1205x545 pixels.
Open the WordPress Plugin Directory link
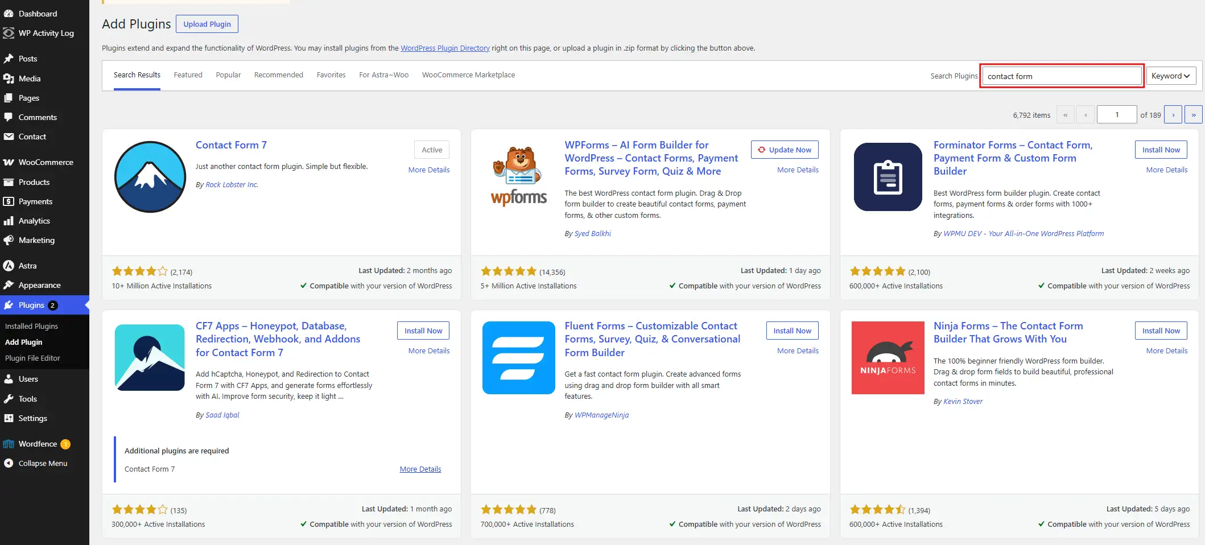click(x=445, y=48)
